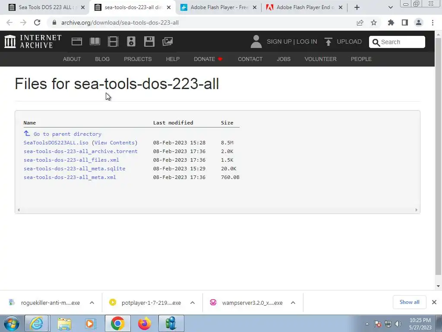
Task: Show hidden system tray icons
Action: [367, 324]
